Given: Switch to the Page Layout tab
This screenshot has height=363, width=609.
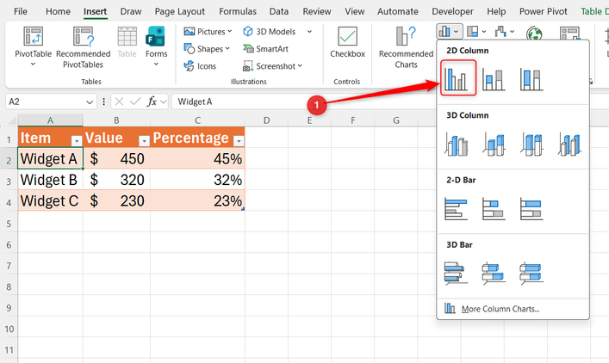Looking at the screenshot, I should point(180,12).
